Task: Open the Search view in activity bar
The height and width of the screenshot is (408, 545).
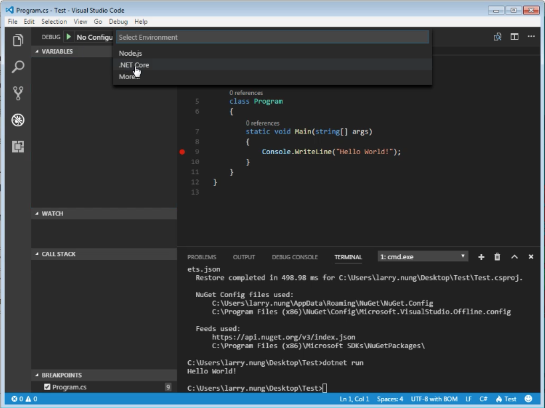Action: pos(18,66)
